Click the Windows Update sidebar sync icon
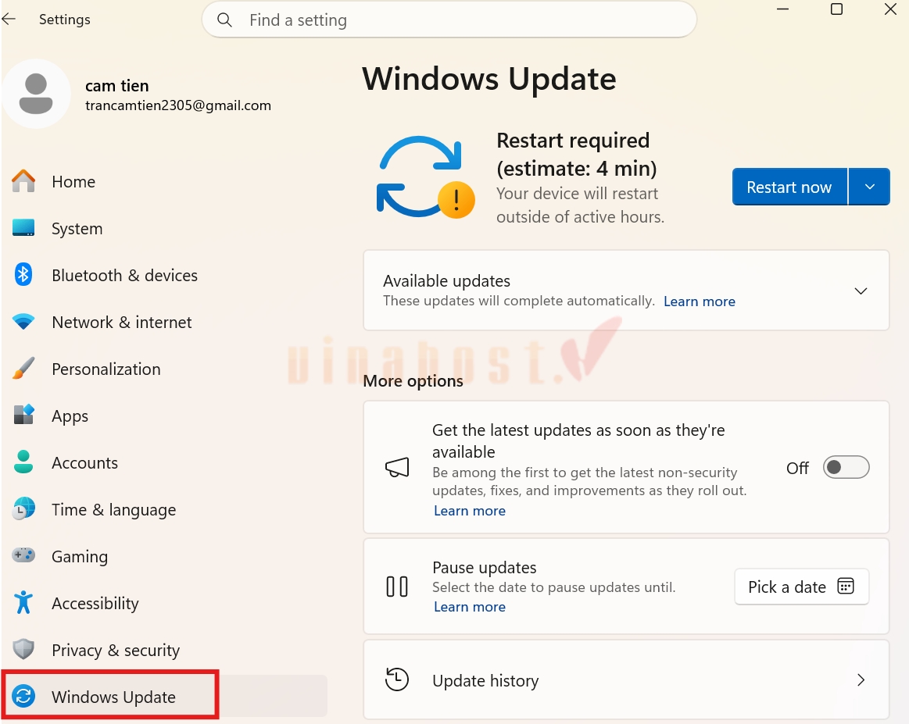 pos(23,696)
